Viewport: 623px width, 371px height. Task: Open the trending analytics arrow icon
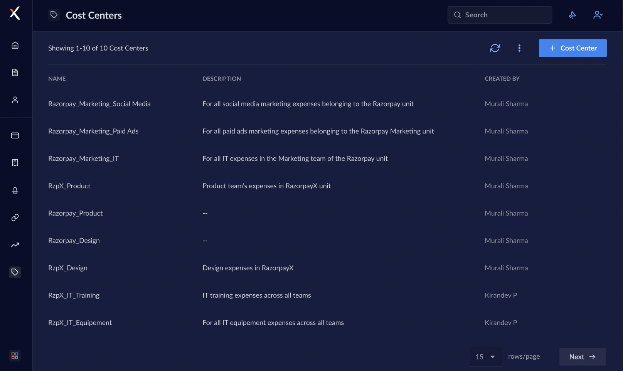(x=15, y=245)
